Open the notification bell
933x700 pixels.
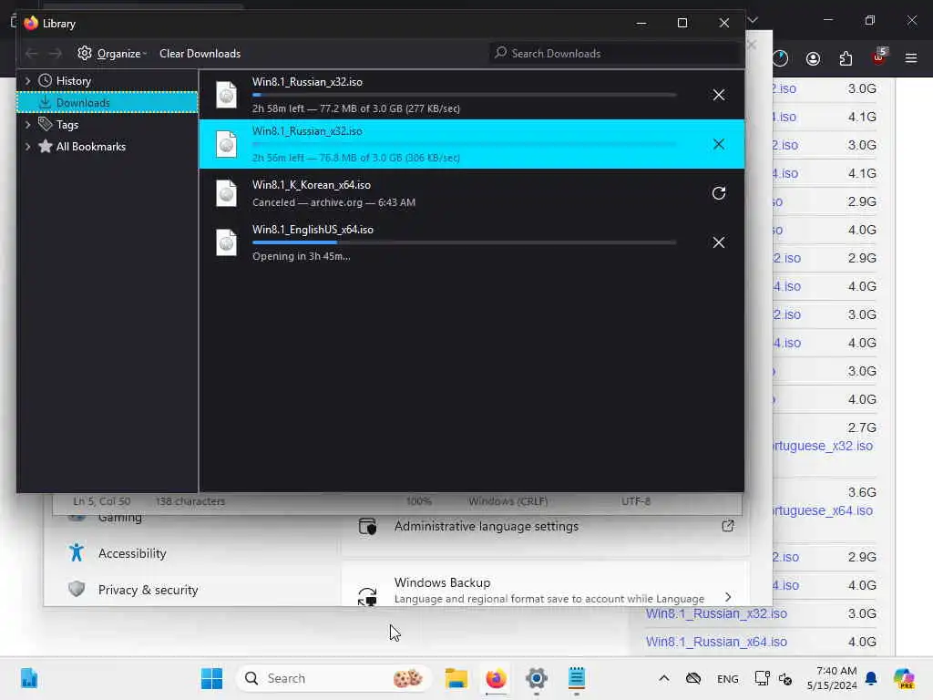(871, 678)
